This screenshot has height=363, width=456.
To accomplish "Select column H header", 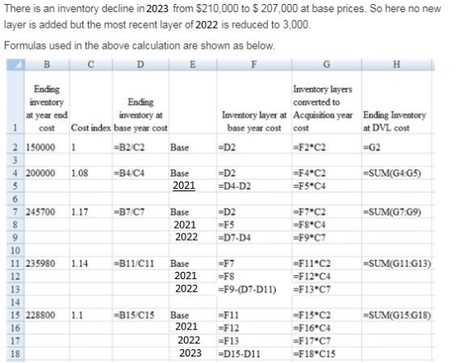I will coord(397,64).
